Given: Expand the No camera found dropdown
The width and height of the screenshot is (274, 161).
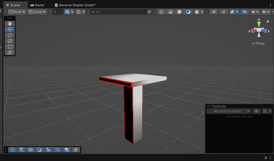Looking at the screenshot, I should click(229, 111).
